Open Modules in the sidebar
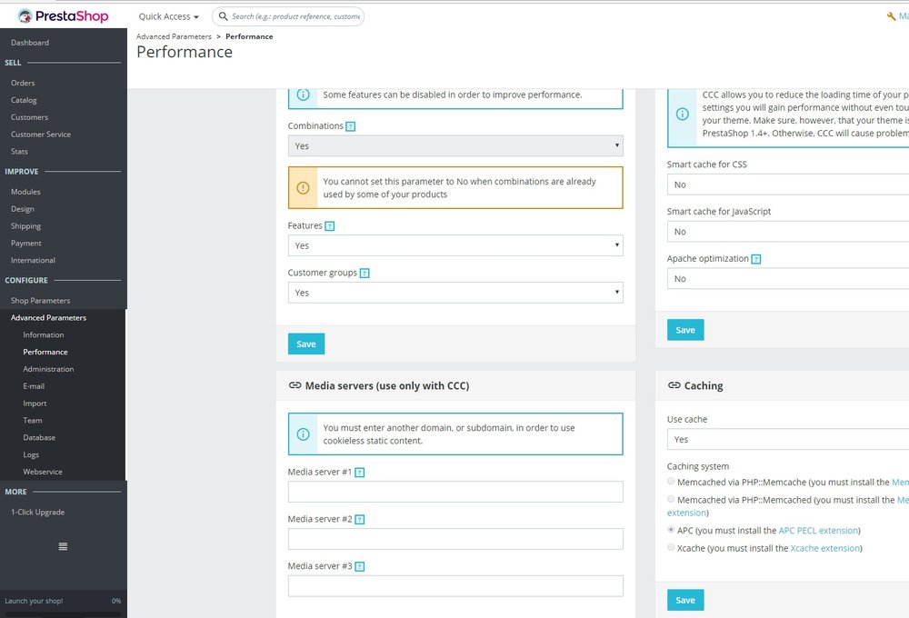The image size is (909, 618). tap(25, 192)
